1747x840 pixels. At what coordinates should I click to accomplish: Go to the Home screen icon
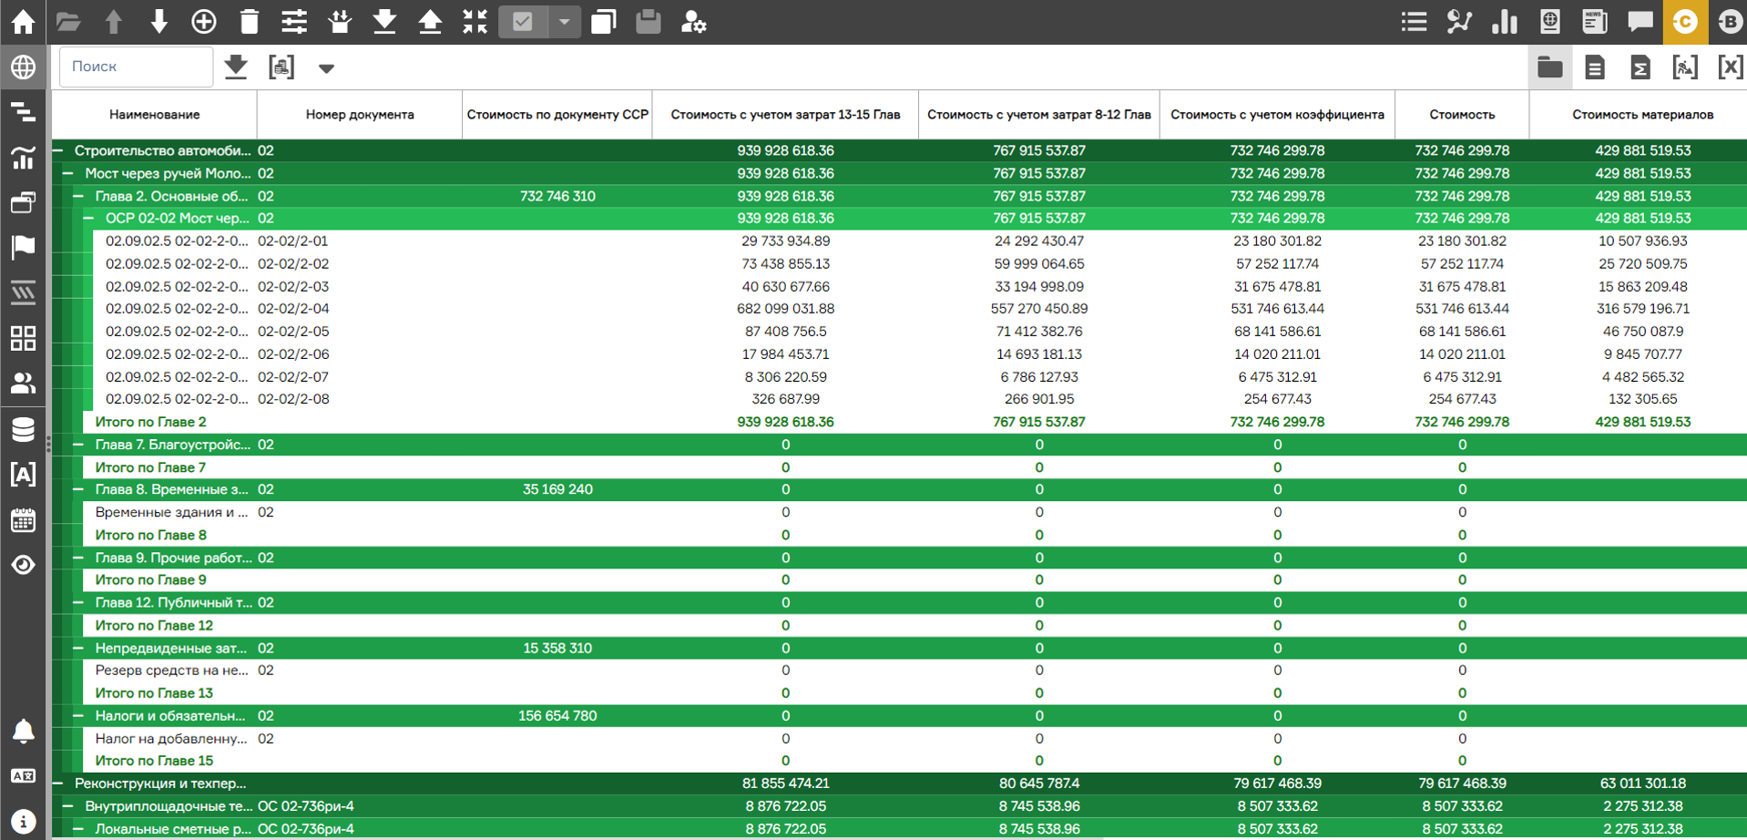coord(23,22)
